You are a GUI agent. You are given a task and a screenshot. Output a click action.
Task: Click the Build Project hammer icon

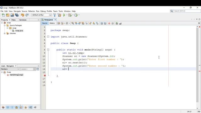pos(55,15)
